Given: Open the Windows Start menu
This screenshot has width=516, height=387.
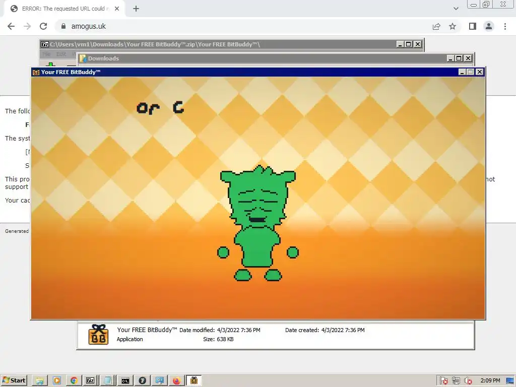Looking at the screenshot, I should click(x=14, y=381).
